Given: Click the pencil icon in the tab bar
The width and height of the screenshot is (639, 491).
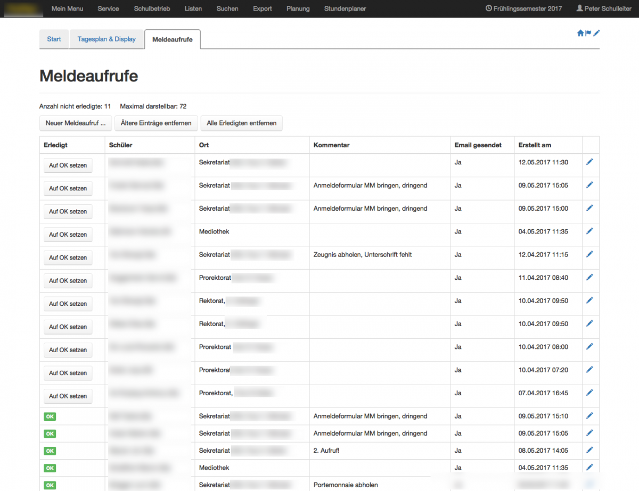Looking at the screenshot, I should [596, 33].
